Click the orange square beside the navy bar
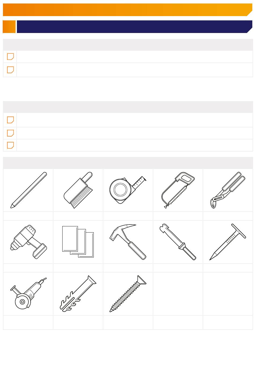 (x=9, y=27)
